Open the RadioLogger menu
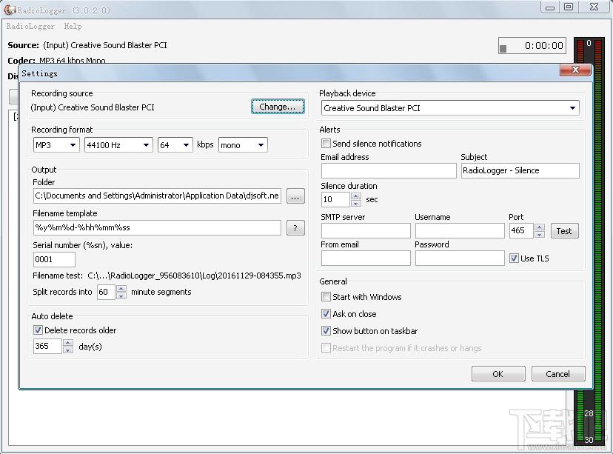 pyautogui.click(x=30, y=26)
